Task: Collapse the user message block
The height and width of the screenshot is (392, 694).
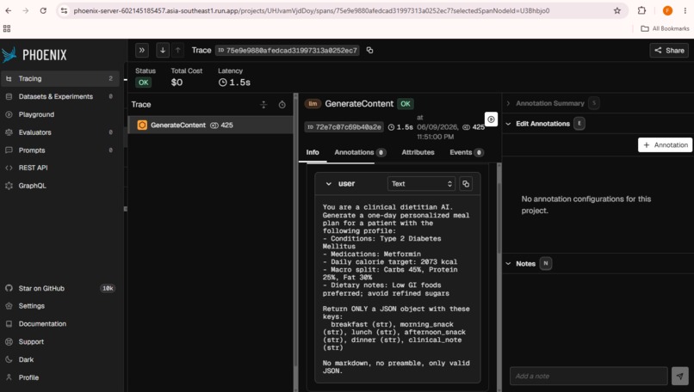Action: click(x=328, y=184)
